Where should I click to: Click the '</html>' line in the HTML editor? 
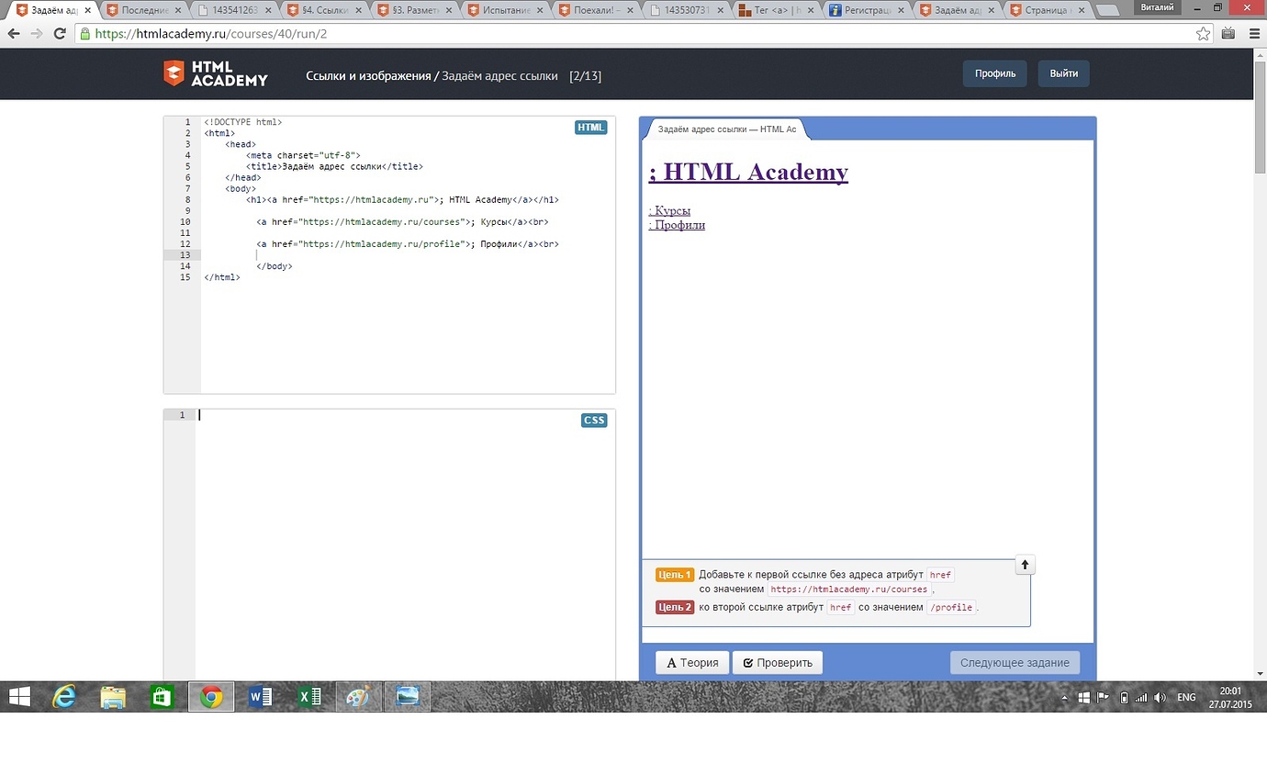[x=222, y=277]
